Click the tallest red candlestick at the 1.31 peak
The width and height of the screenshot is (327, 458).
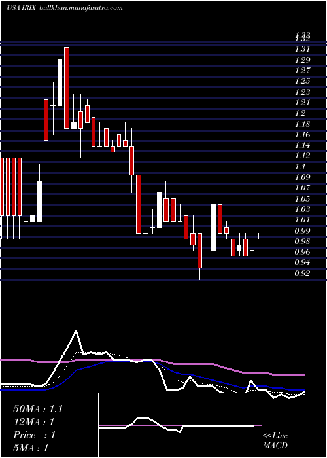[x=67, y=88]
